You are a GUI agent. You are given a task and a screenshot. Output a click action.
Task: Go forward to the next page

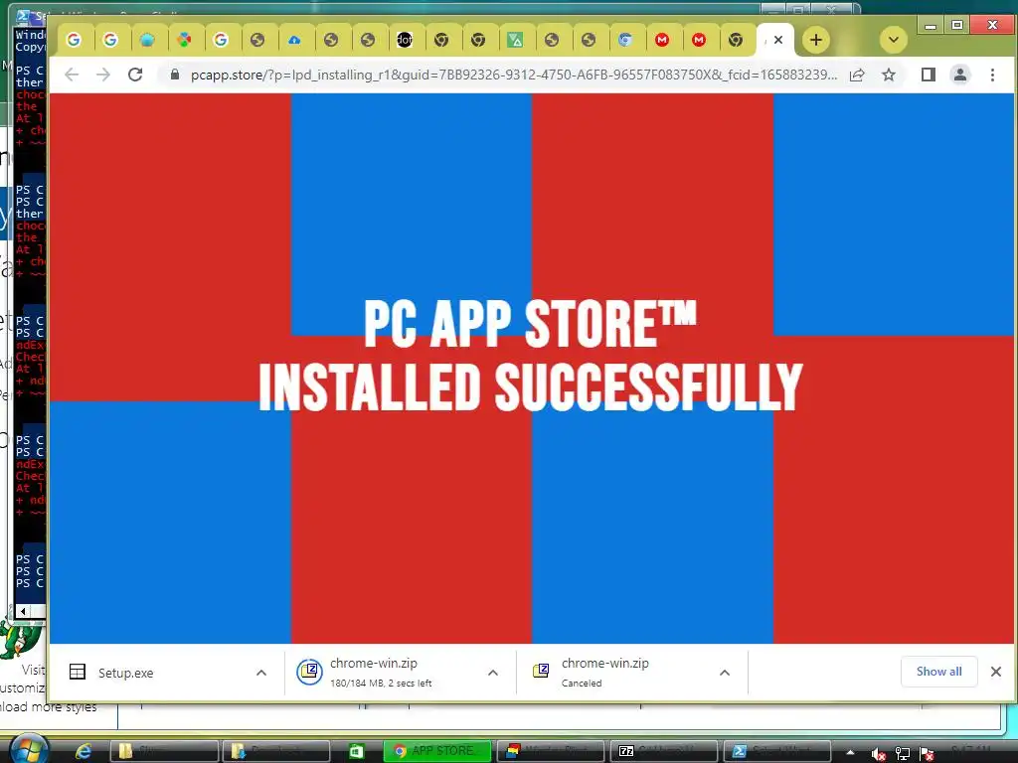click(x=102, y=75)
